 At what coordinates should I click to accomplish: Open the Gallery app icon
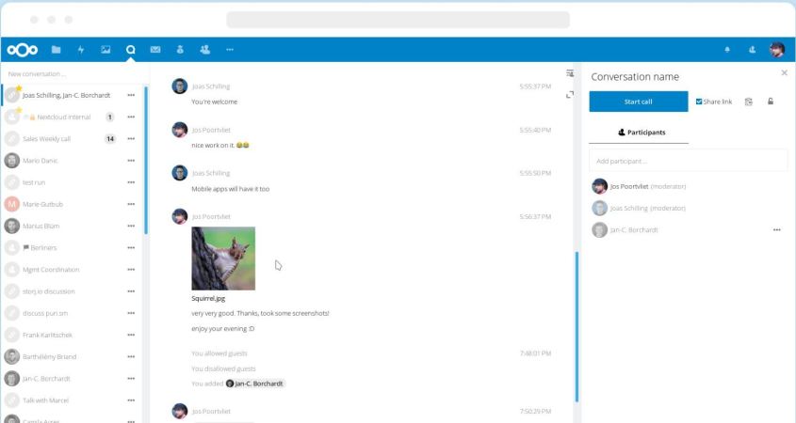106,50
